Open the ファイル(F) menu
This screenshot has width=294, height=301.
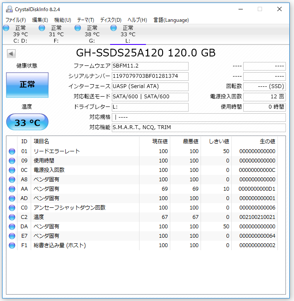click(15, 20)
